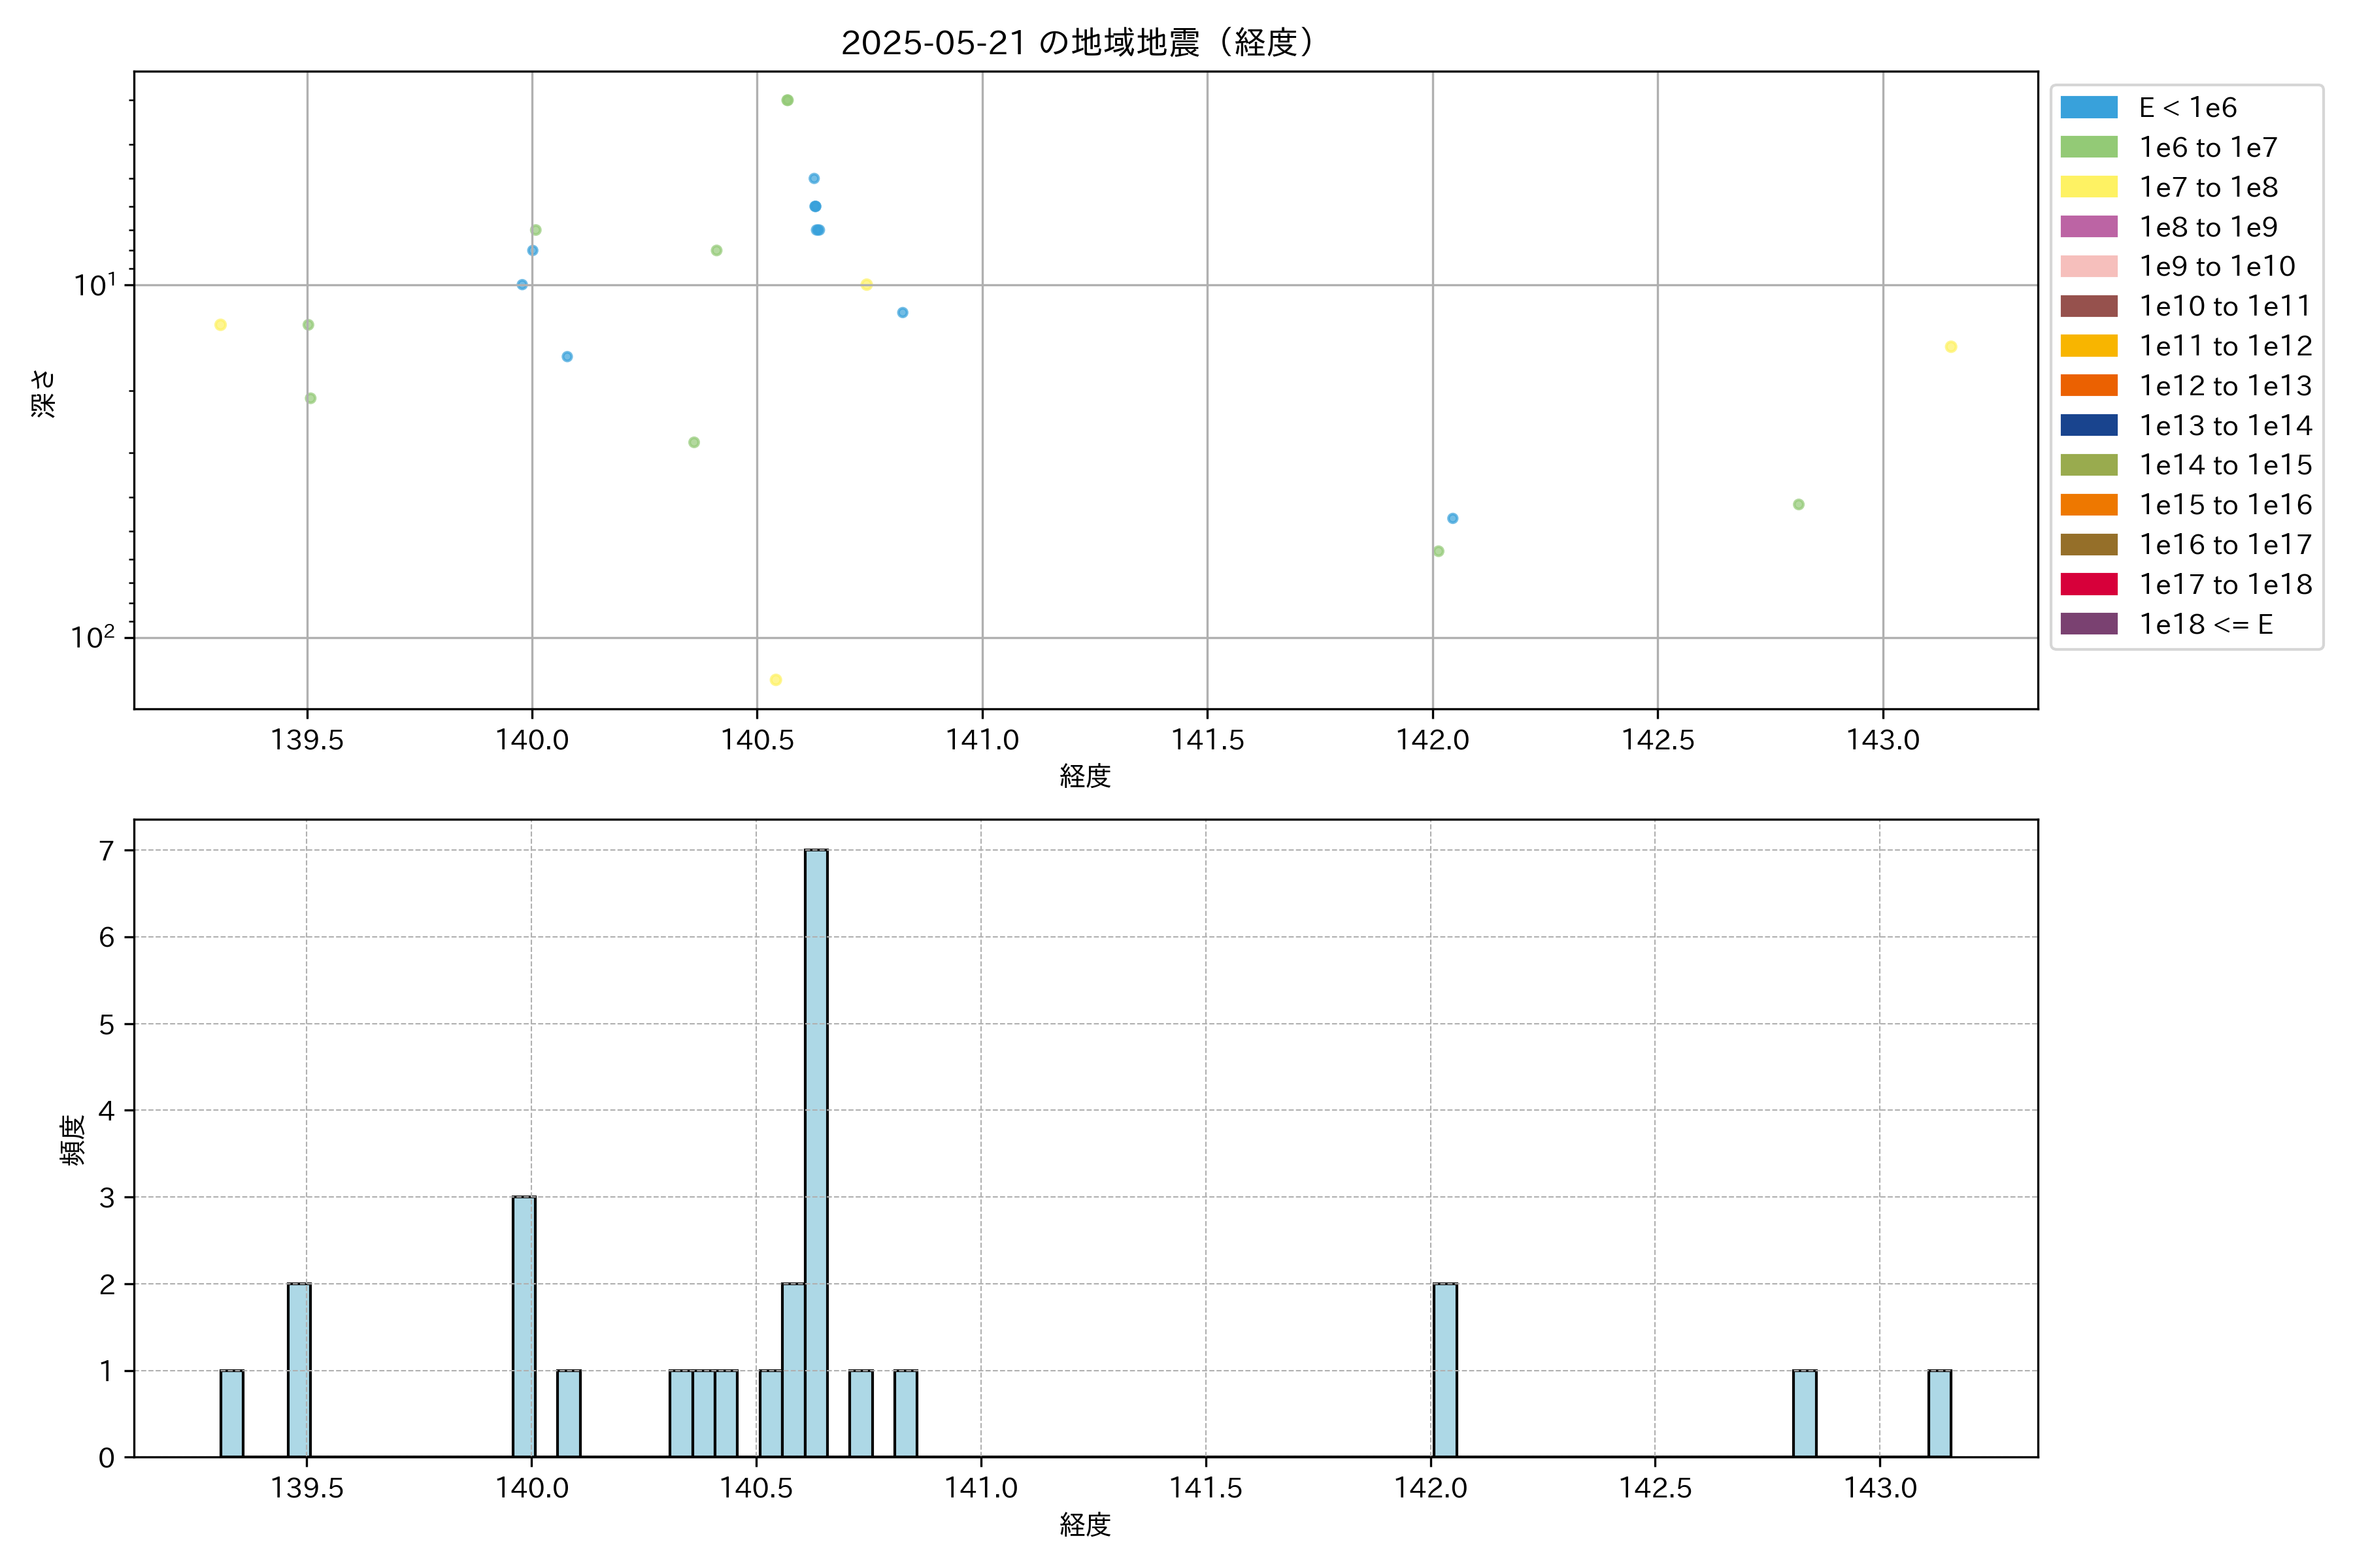Select the dark blue 1e13 to 1e14 swatch
Viewport: 2353px width, 1568px height.
coord(2088,425)
